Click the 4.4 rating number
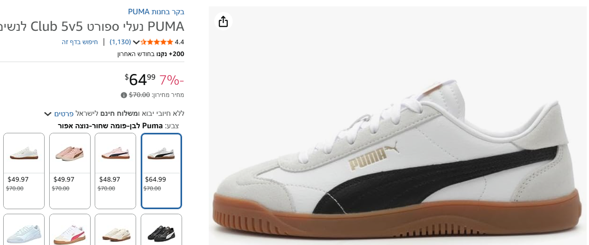 (179, 42)
